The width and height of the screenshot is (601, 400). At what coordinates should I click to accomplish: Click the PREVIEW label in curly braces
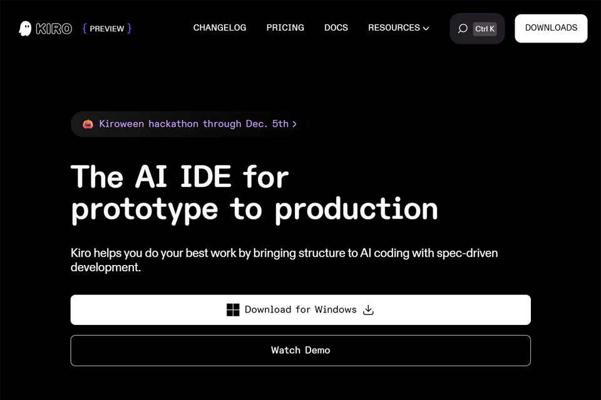[x=107, y=29]
